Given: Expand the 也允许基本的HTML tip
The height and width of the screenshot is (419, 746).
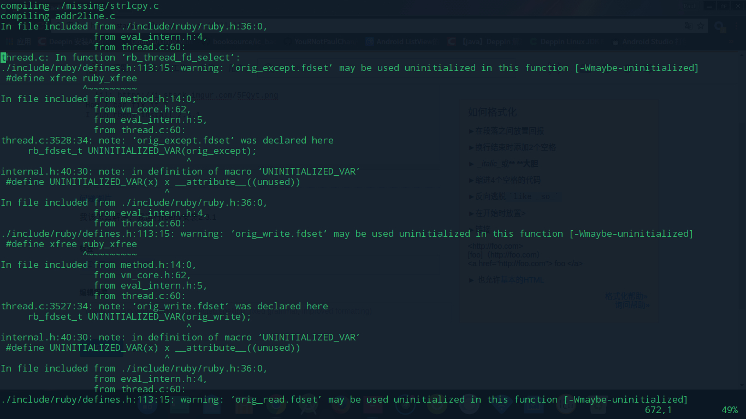Looking at the screenshot, I should [x=506, y=280].
